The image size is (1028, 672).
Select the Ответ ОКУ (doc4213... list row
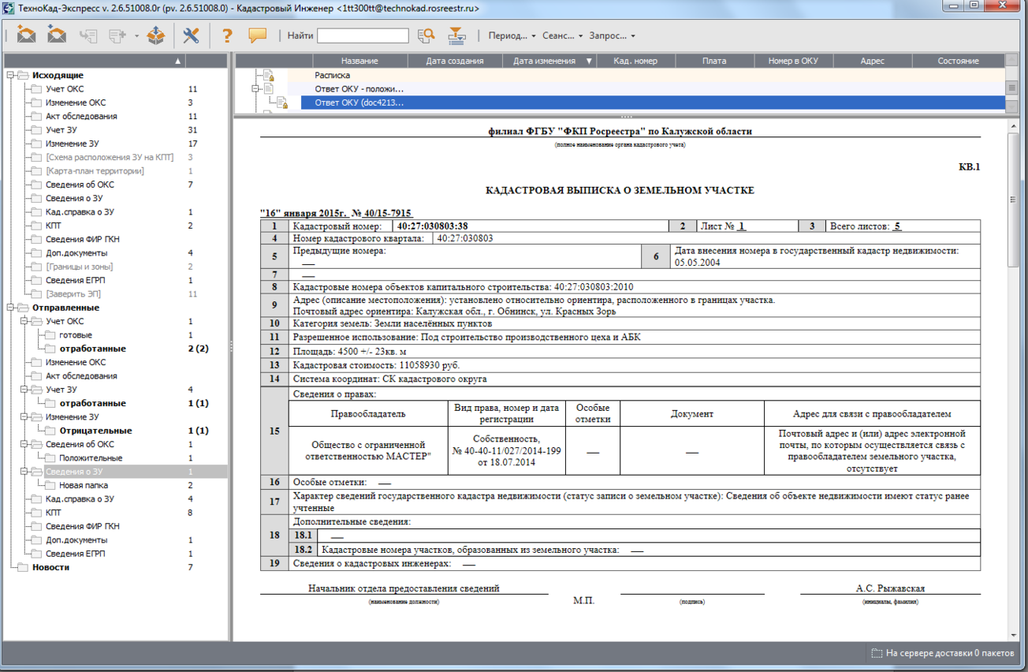[x=653, y=103]
